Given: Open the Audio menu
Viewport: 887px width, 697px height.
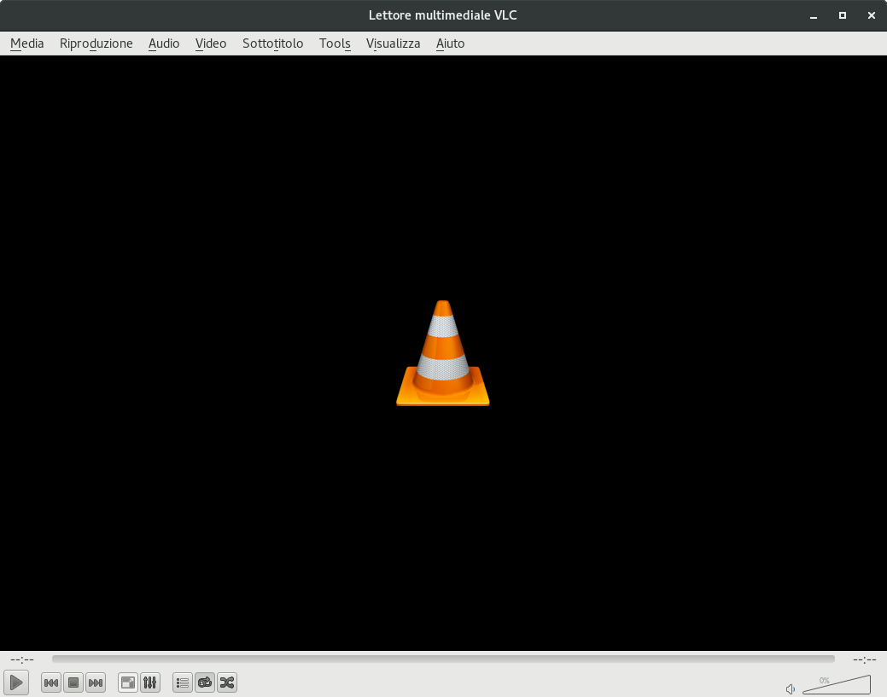Looking at the screenshot, I should [164, 43].
